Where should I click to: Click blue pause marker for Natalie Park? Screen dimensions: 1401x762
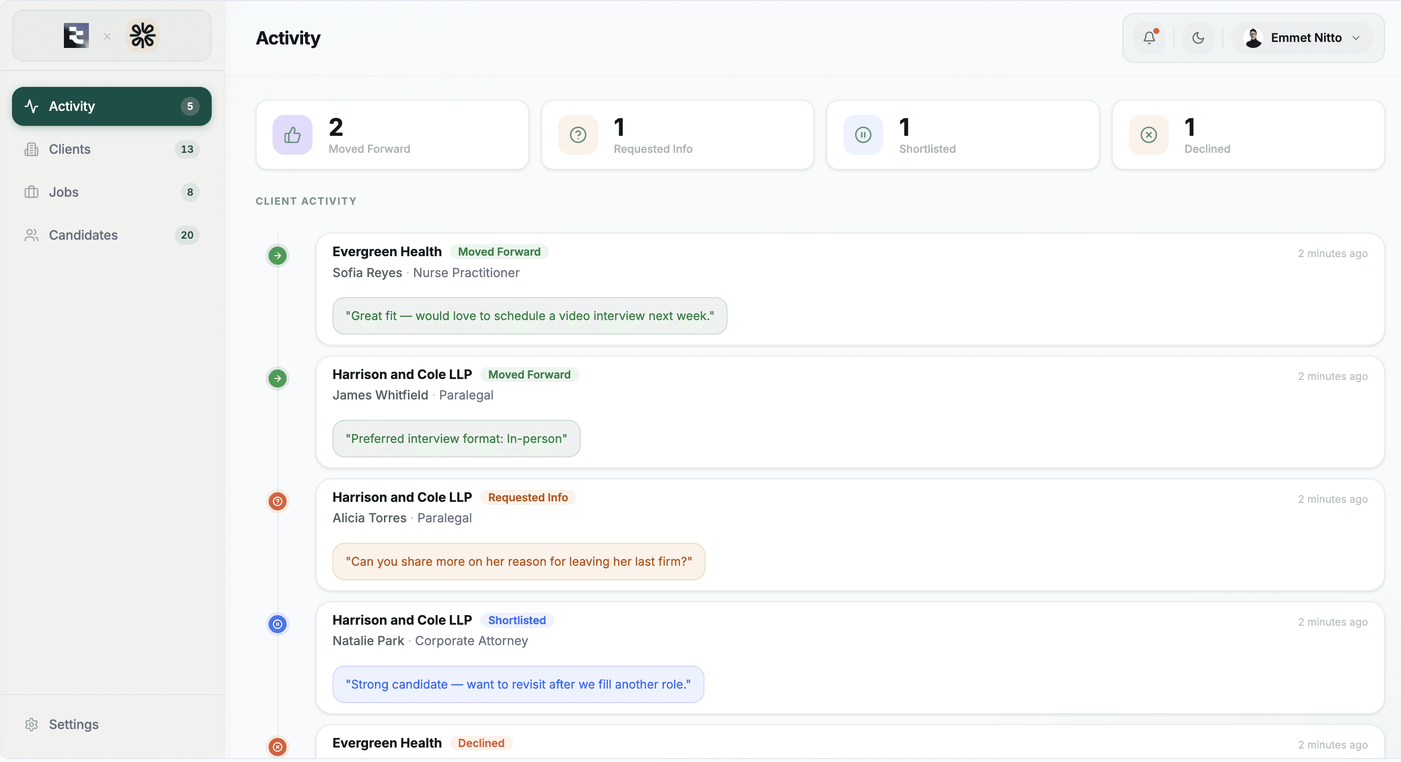pyautogui.click(x=278, y=624)
